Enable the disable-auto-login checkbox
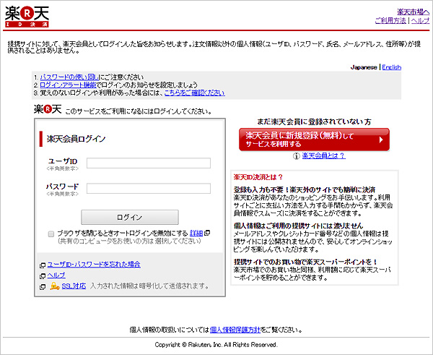433x355 pixels. [51, 234]
